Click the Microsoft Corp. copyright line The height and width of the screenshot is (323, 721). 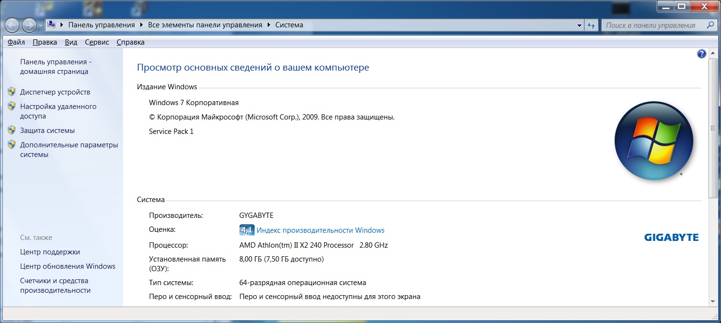[x=272, y=117]
